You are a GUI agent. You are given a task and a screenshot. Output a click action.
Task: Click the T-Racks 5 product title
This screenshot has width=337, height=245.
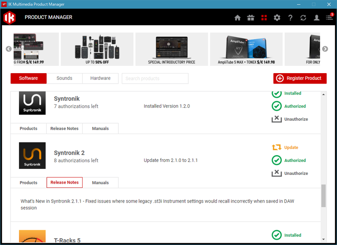pos(67,240)
